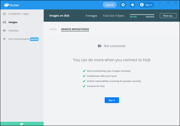Click checkmark beside 'Unlock vulnerability scanning'
The image size is (180, 126).
pyautogui.click(x=84, y=81)
